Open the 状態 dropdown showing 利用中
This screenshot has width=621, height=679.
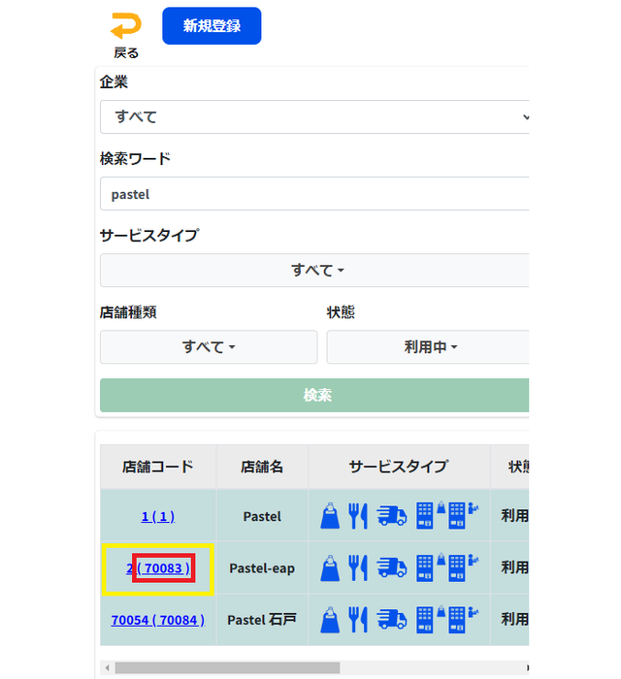click(x=428, y=347)
